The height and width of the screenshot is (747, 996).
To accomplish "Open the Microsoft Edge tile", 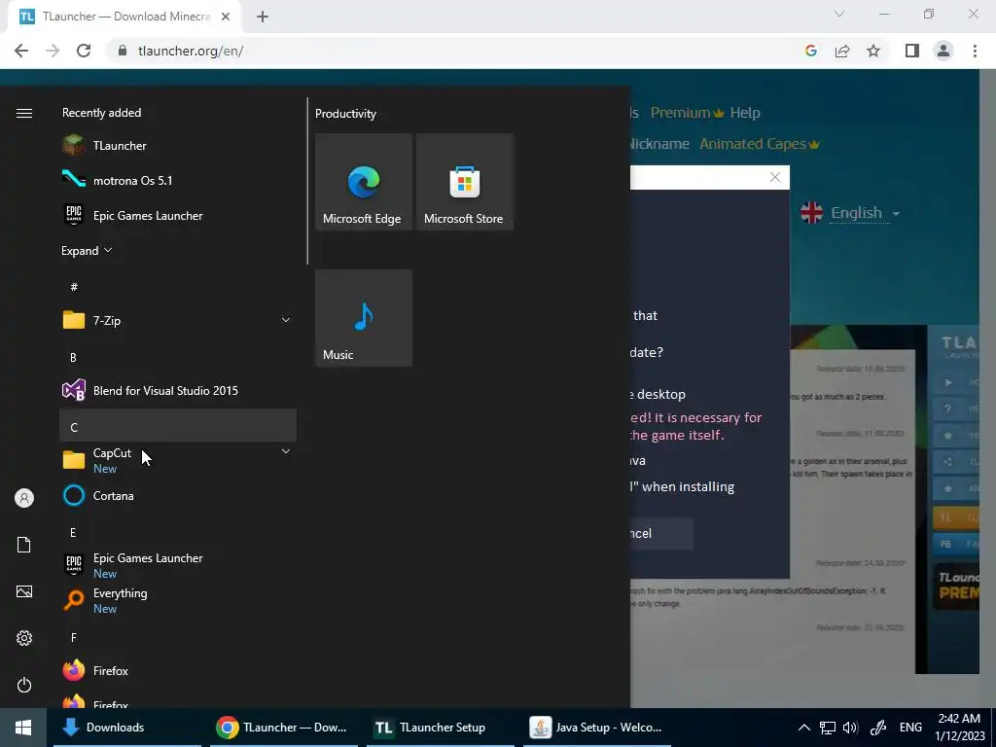I will 364,182.
